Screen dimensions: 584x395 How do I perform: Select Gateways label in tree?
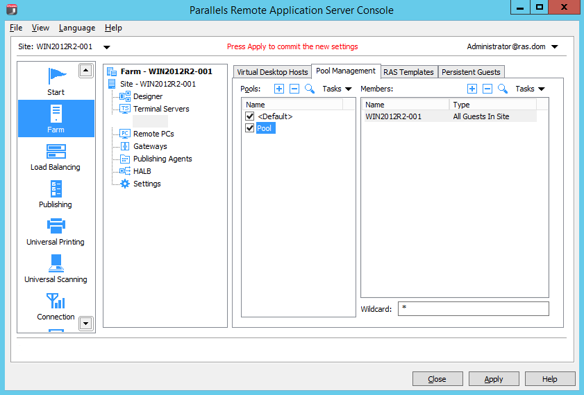[x=150, y=146]
